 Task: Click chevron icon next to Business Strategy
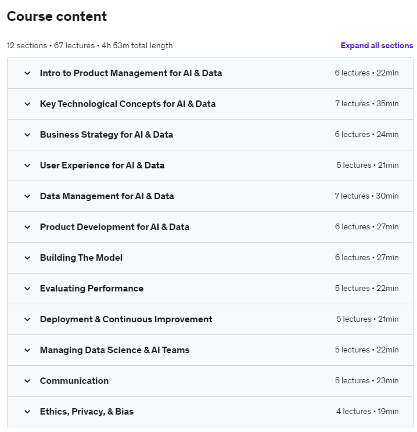[x=27, y=135]
